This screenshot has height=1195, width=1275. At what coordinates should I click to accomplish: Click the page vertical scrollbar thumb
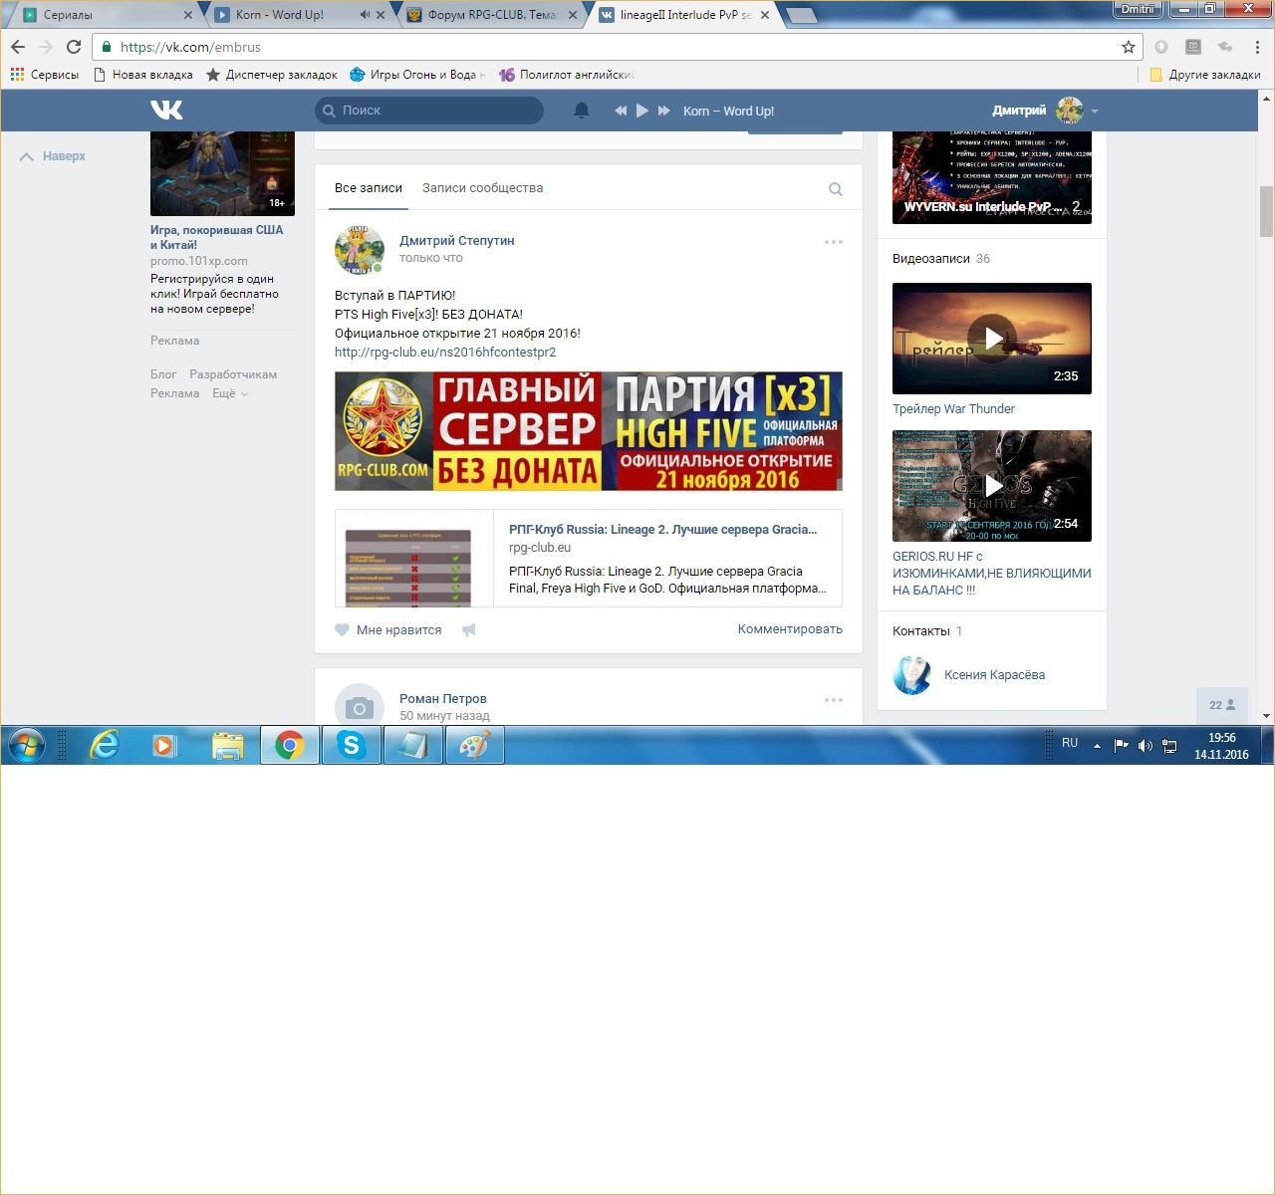pos(1267,211)
